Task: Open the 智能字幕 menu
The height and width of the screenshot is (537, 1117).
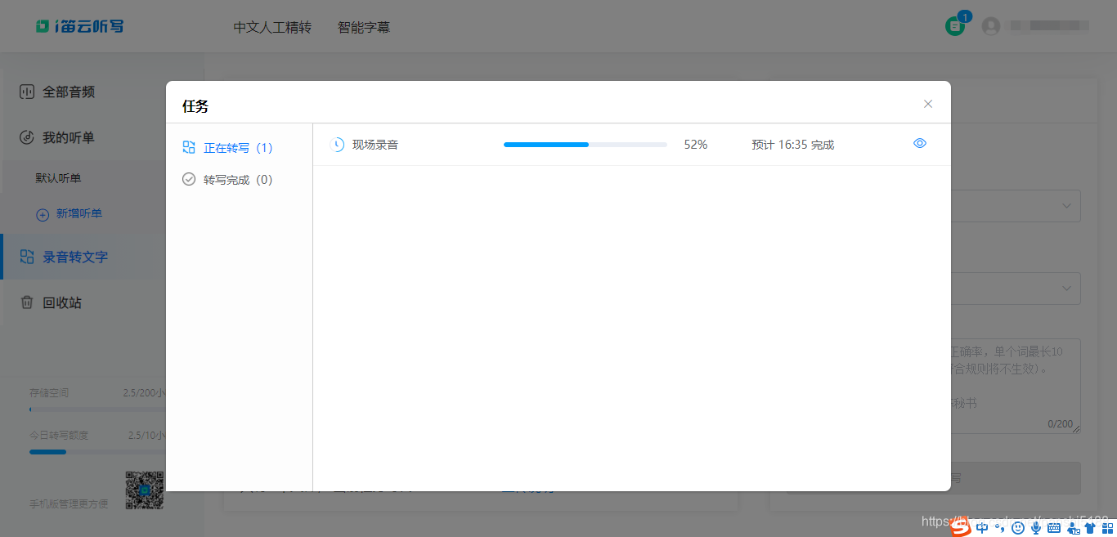Action: coord(363,27)
